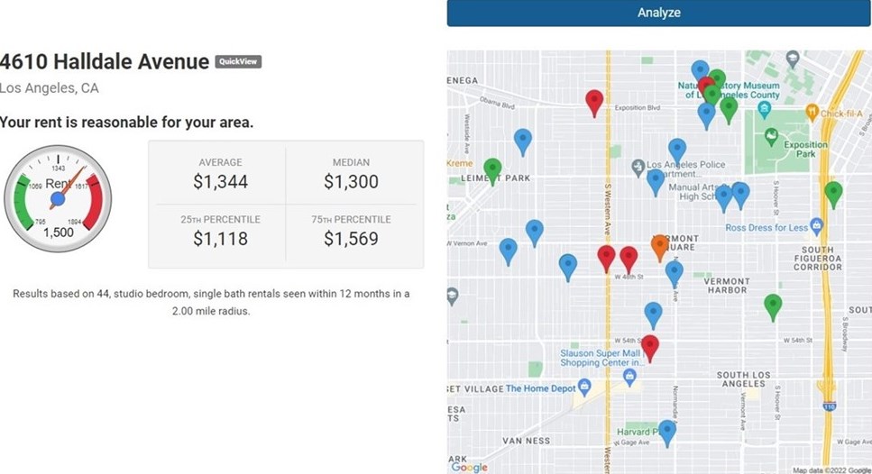Open the QuickView badge beside the address
This screenshot has width=872, height=474.
click(238, 62)
